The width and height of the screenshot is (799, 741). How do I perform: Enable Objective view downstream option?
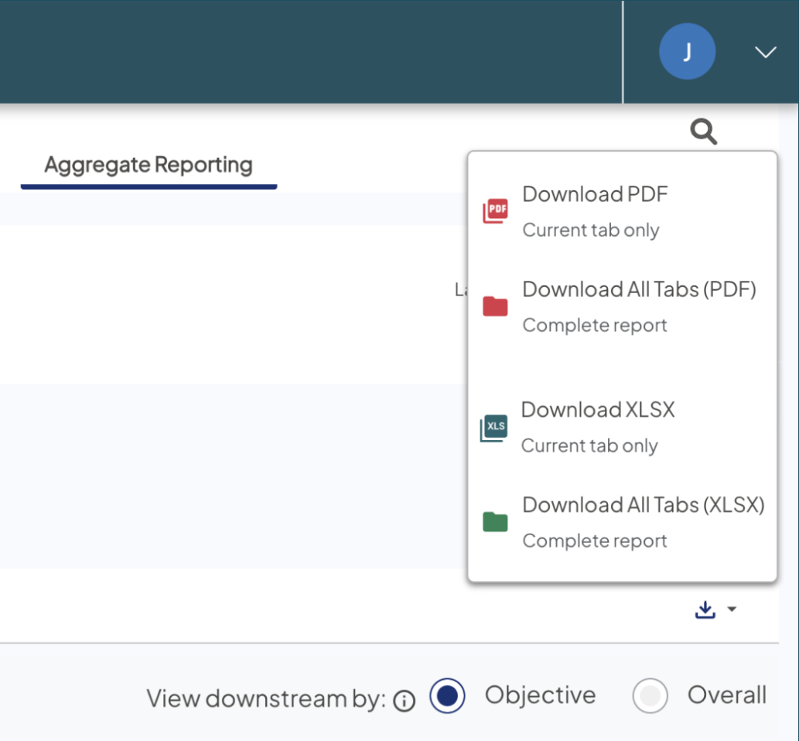[446, 695]
